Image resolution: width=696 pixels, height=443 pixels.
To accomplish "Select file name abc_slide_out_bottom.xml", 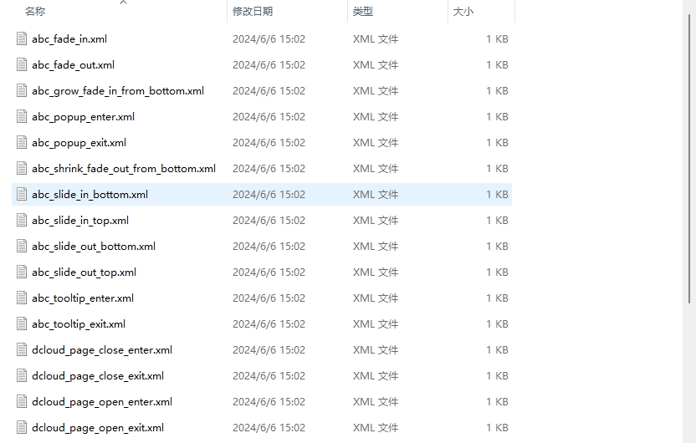I will [94, 247].
